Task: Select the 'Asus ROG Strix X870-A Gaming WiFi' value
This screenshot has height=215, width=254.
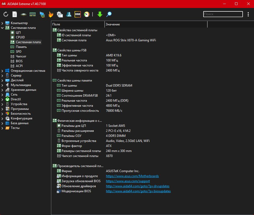Action: pos(131,40)
